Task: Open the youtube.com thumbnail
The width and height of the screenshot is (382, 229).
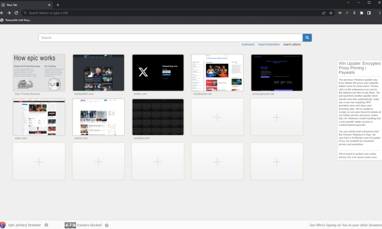Action: pos(158,117)
